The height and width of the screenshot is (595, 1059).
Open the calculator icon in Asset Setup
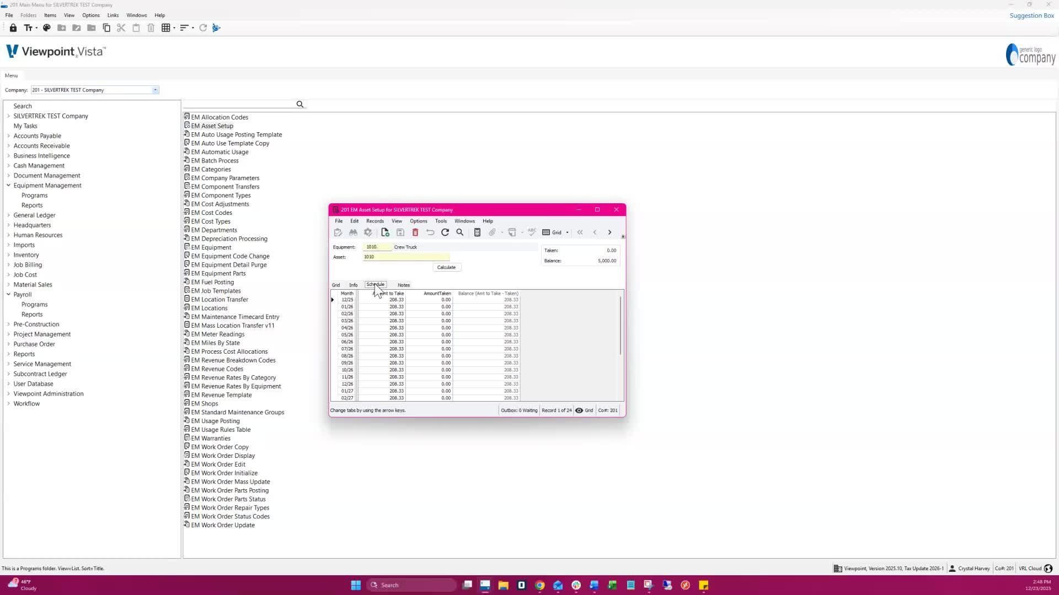pos(478,232)
